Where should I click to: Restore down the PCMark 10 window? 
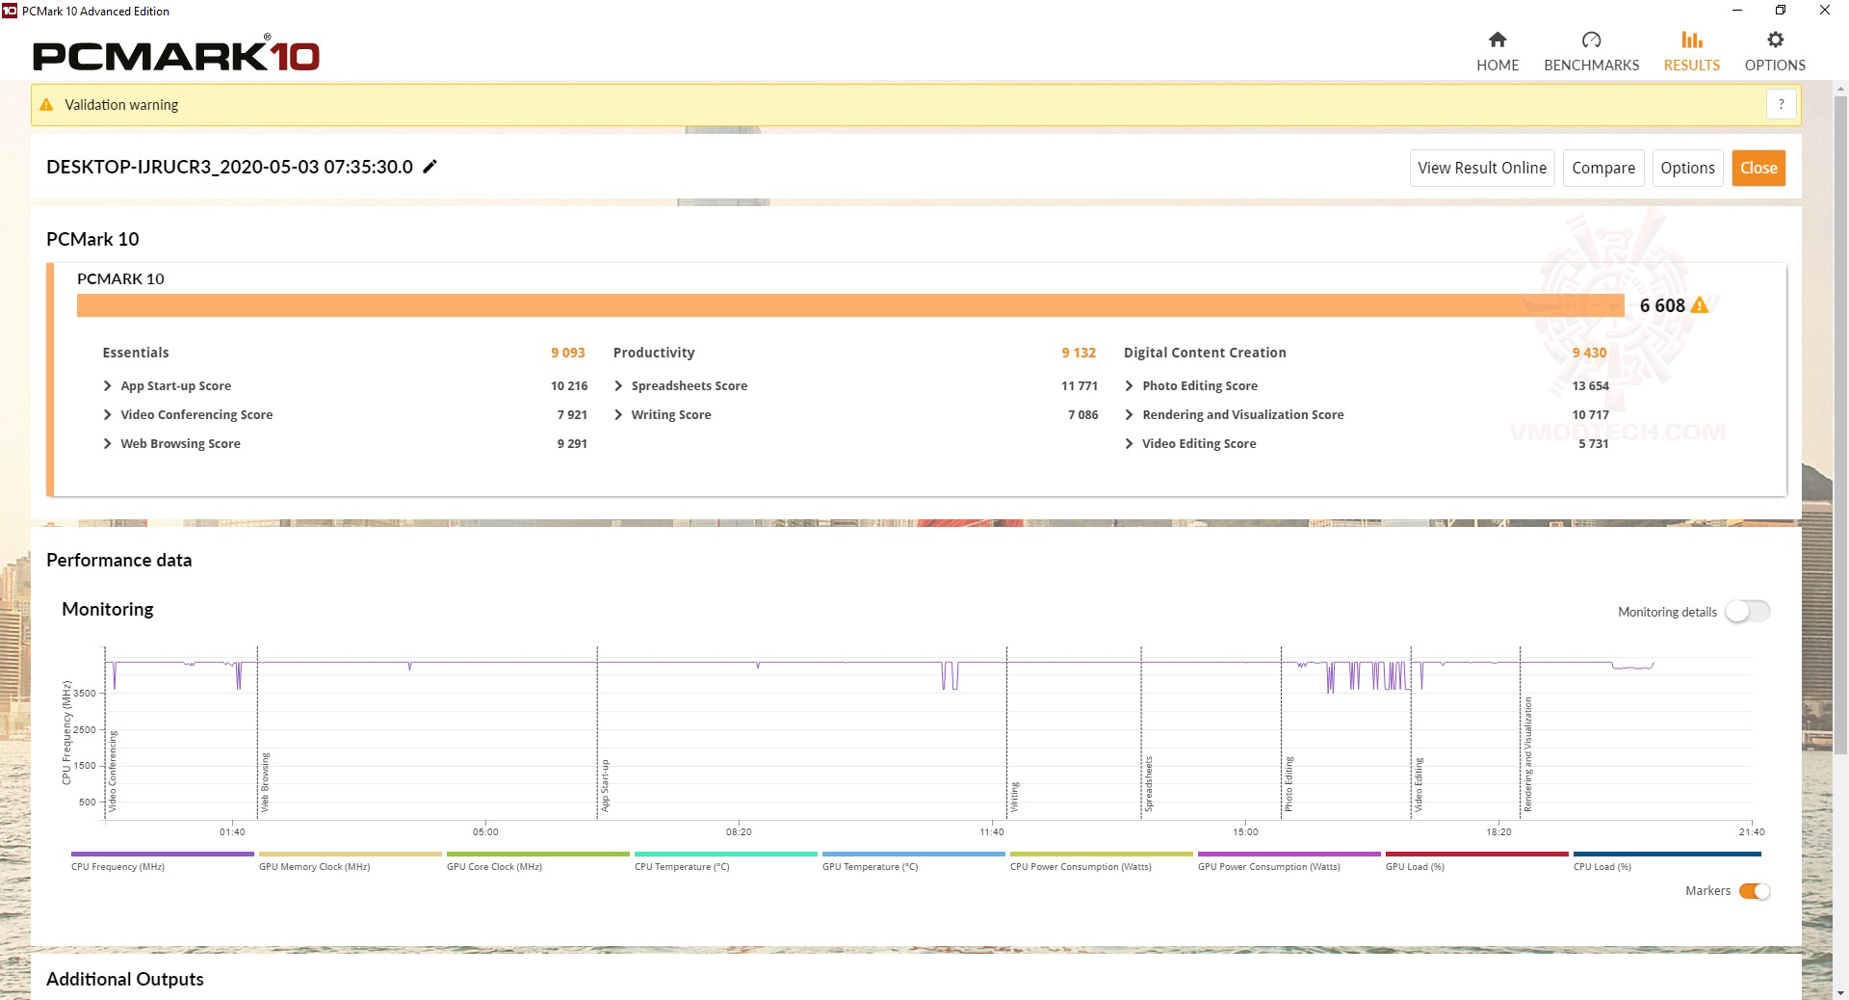click(1781, 11)
